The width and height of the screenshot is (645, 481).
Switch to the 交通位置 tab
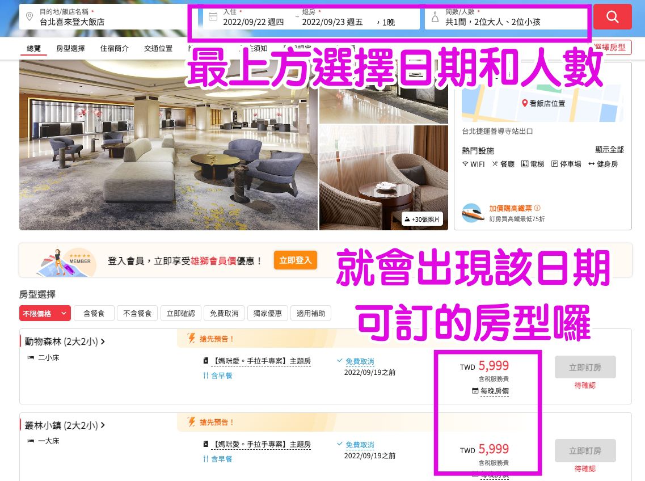pyautogui.click(x=158, y=49)
